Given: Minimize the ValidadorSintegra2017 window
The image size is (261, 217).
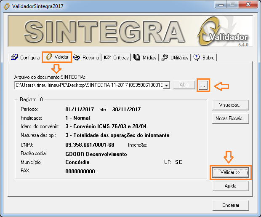Looking at the screenshot, I should (x=221, y=5).
